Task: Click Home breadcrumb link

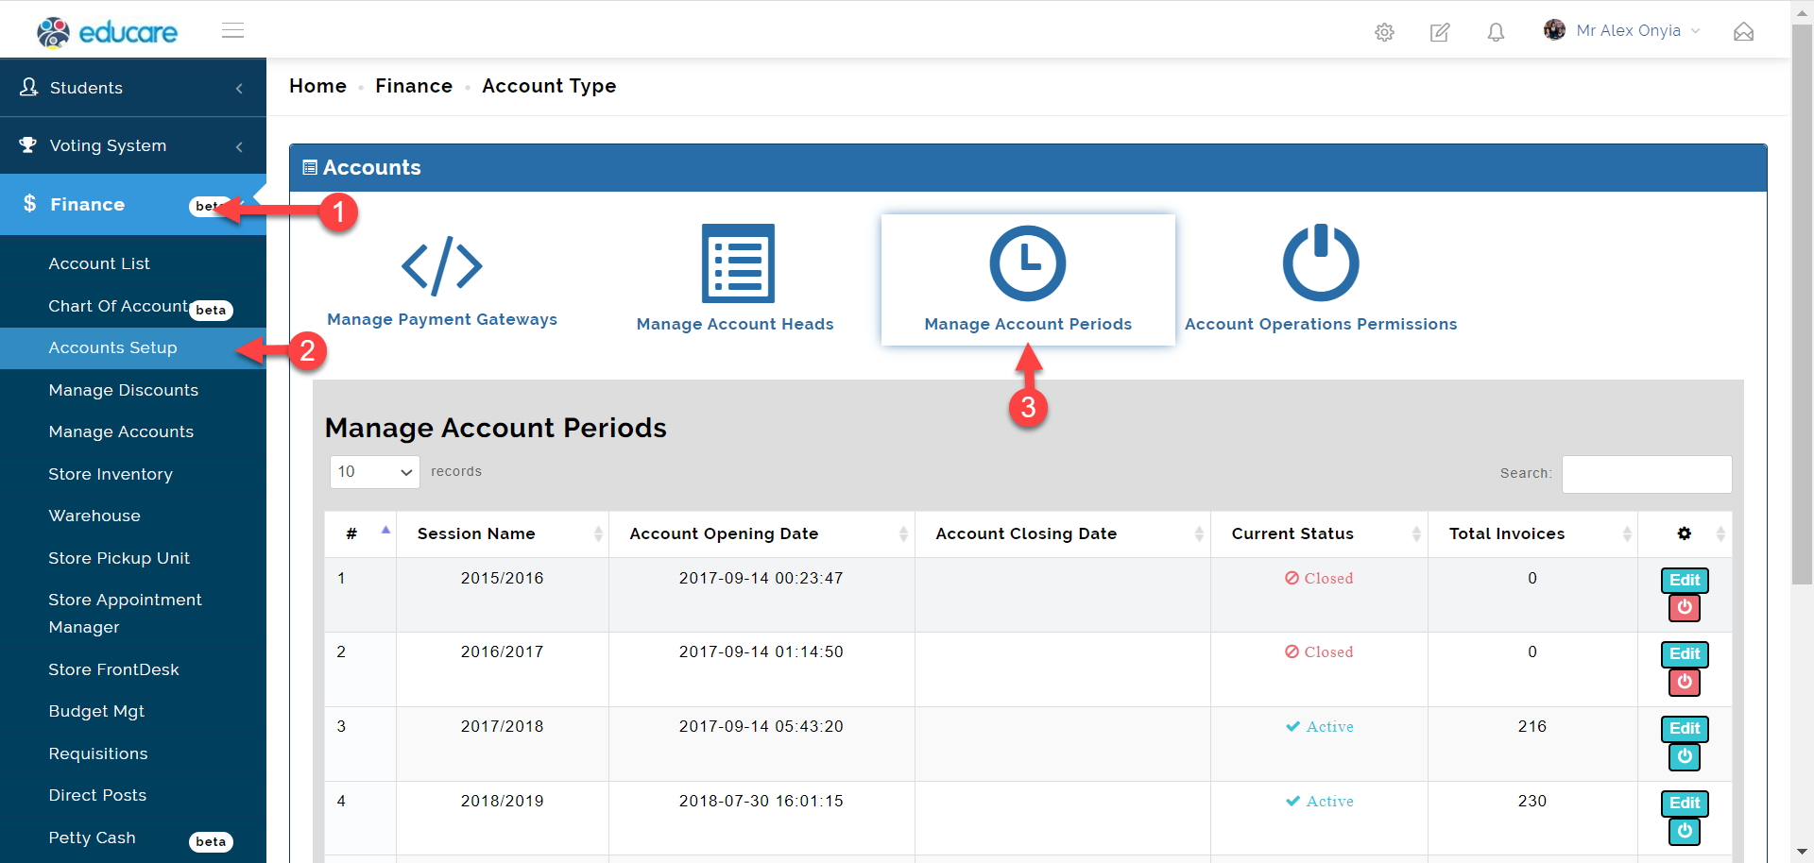Action: (317, 86)
